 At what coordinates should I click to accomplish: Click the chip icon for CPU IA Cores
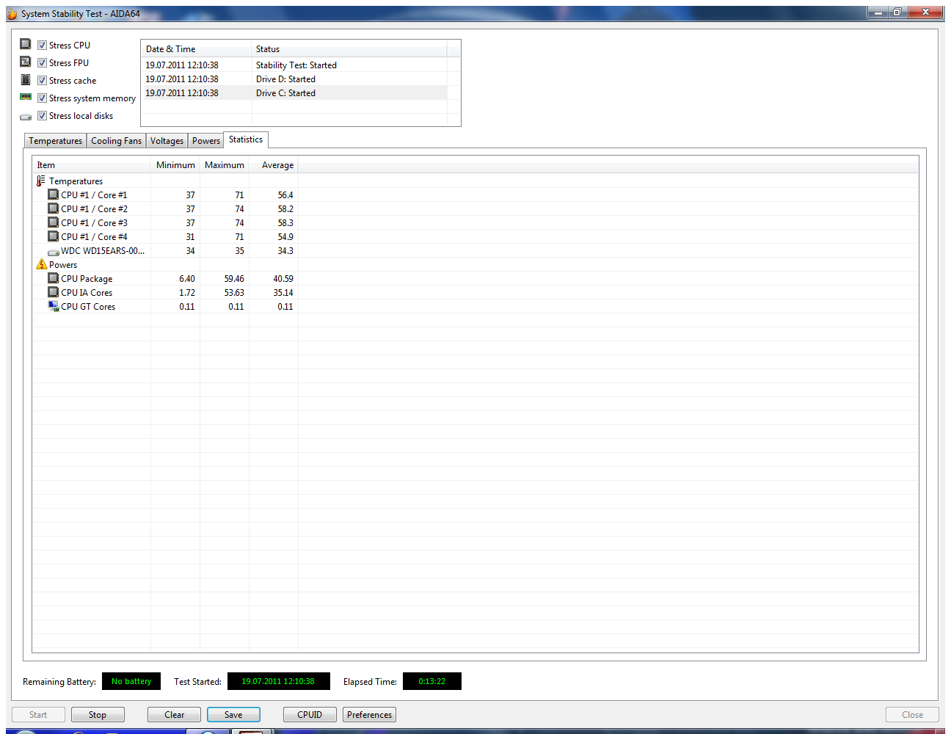(x=53, y=292)
